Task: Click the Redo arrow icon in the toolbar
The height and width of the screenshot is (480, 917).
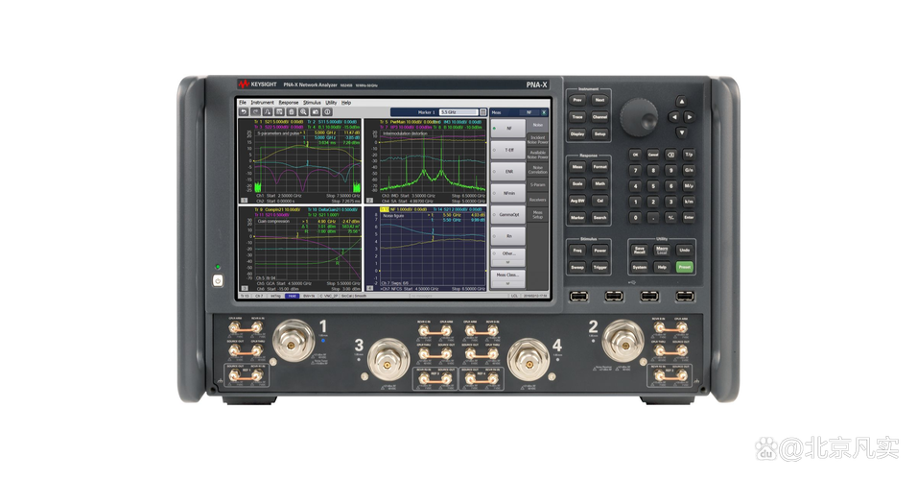Action: [255, 111]
